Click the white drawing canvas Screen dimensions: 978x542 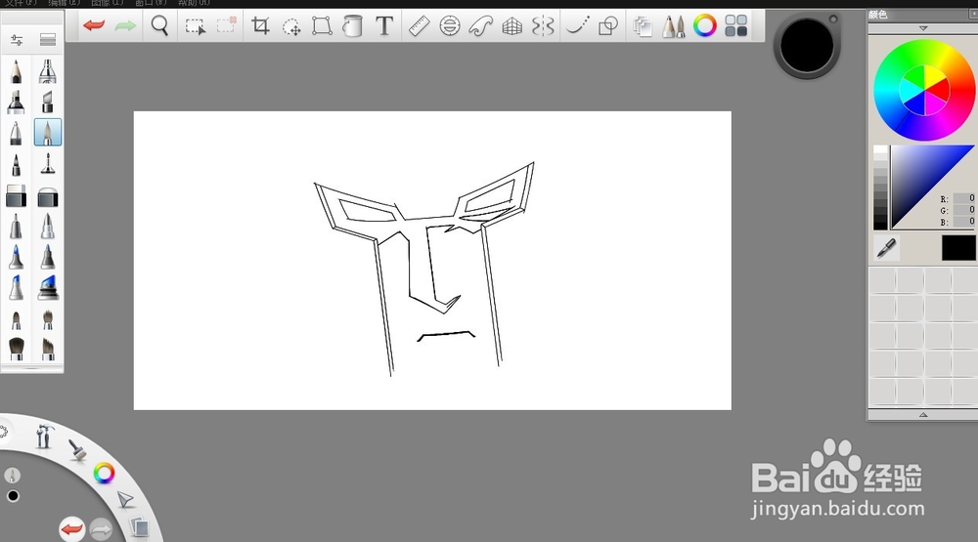pos(432,261)
